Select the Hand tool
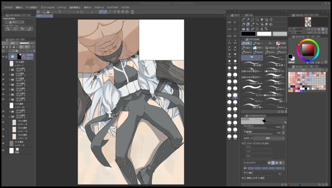 262,19
